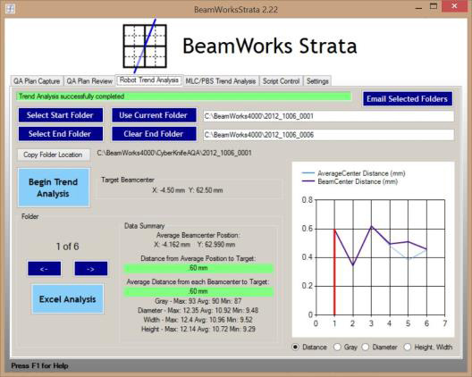
Task: Click the app icon in the title bar
Action: (x=10, y=8)
